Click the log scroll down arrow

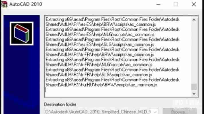(194, 93)
